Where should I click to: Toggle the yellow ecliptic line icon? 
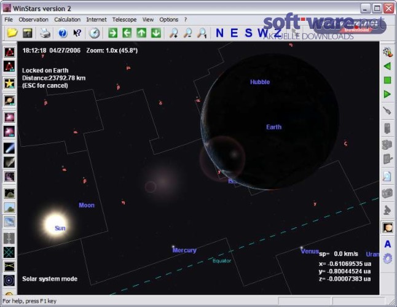pyautogui.click(x=9, y=266)
